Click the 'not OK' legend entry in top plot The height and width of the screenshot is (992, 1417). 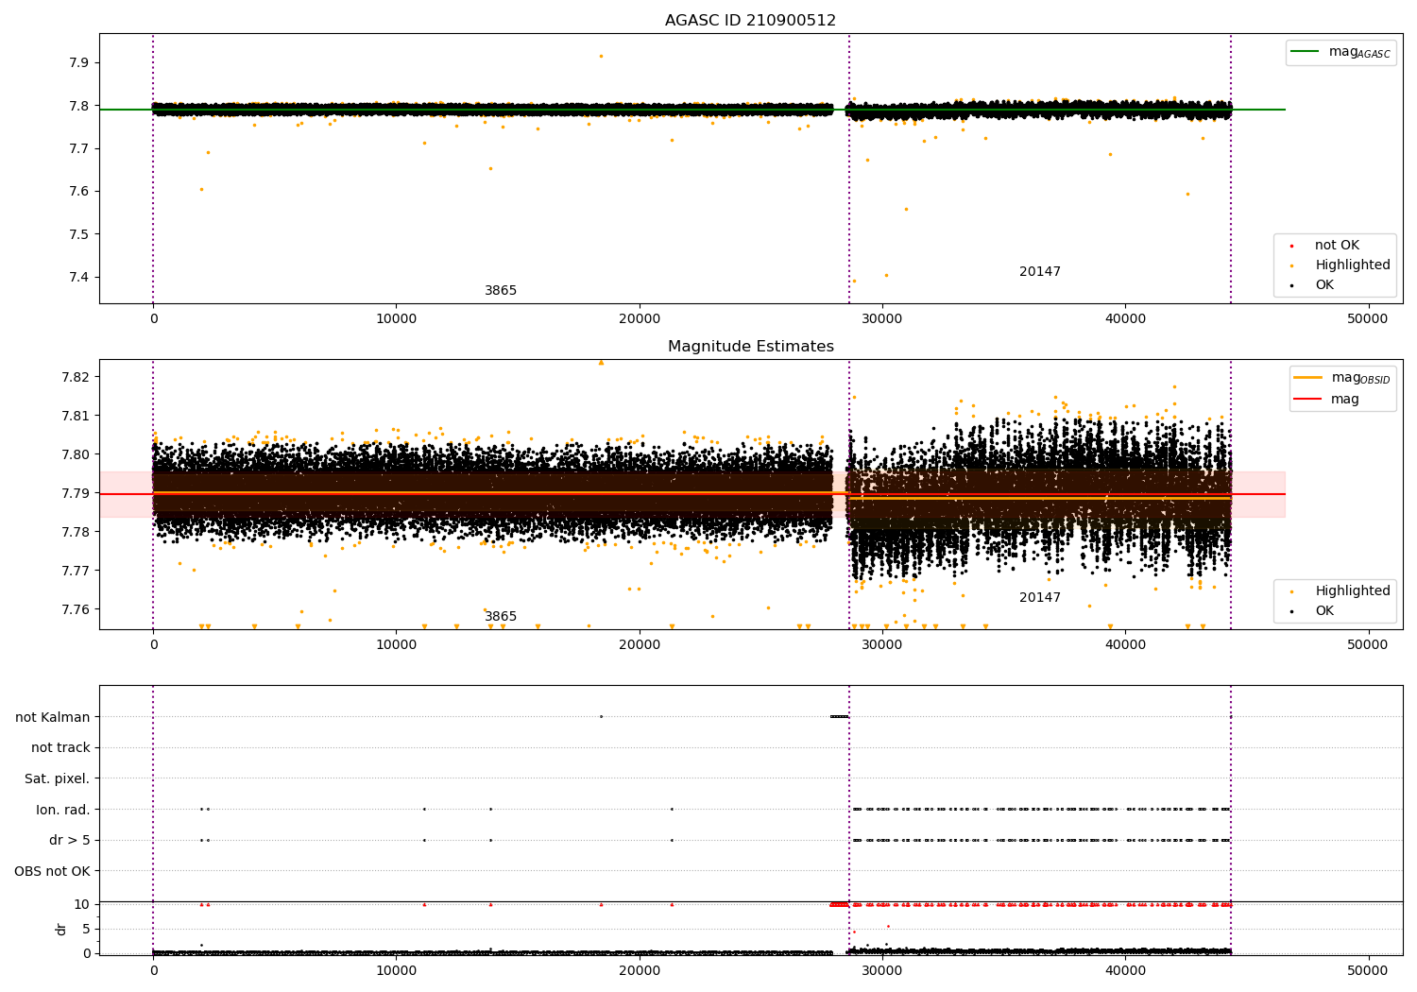coord(1337,246)
